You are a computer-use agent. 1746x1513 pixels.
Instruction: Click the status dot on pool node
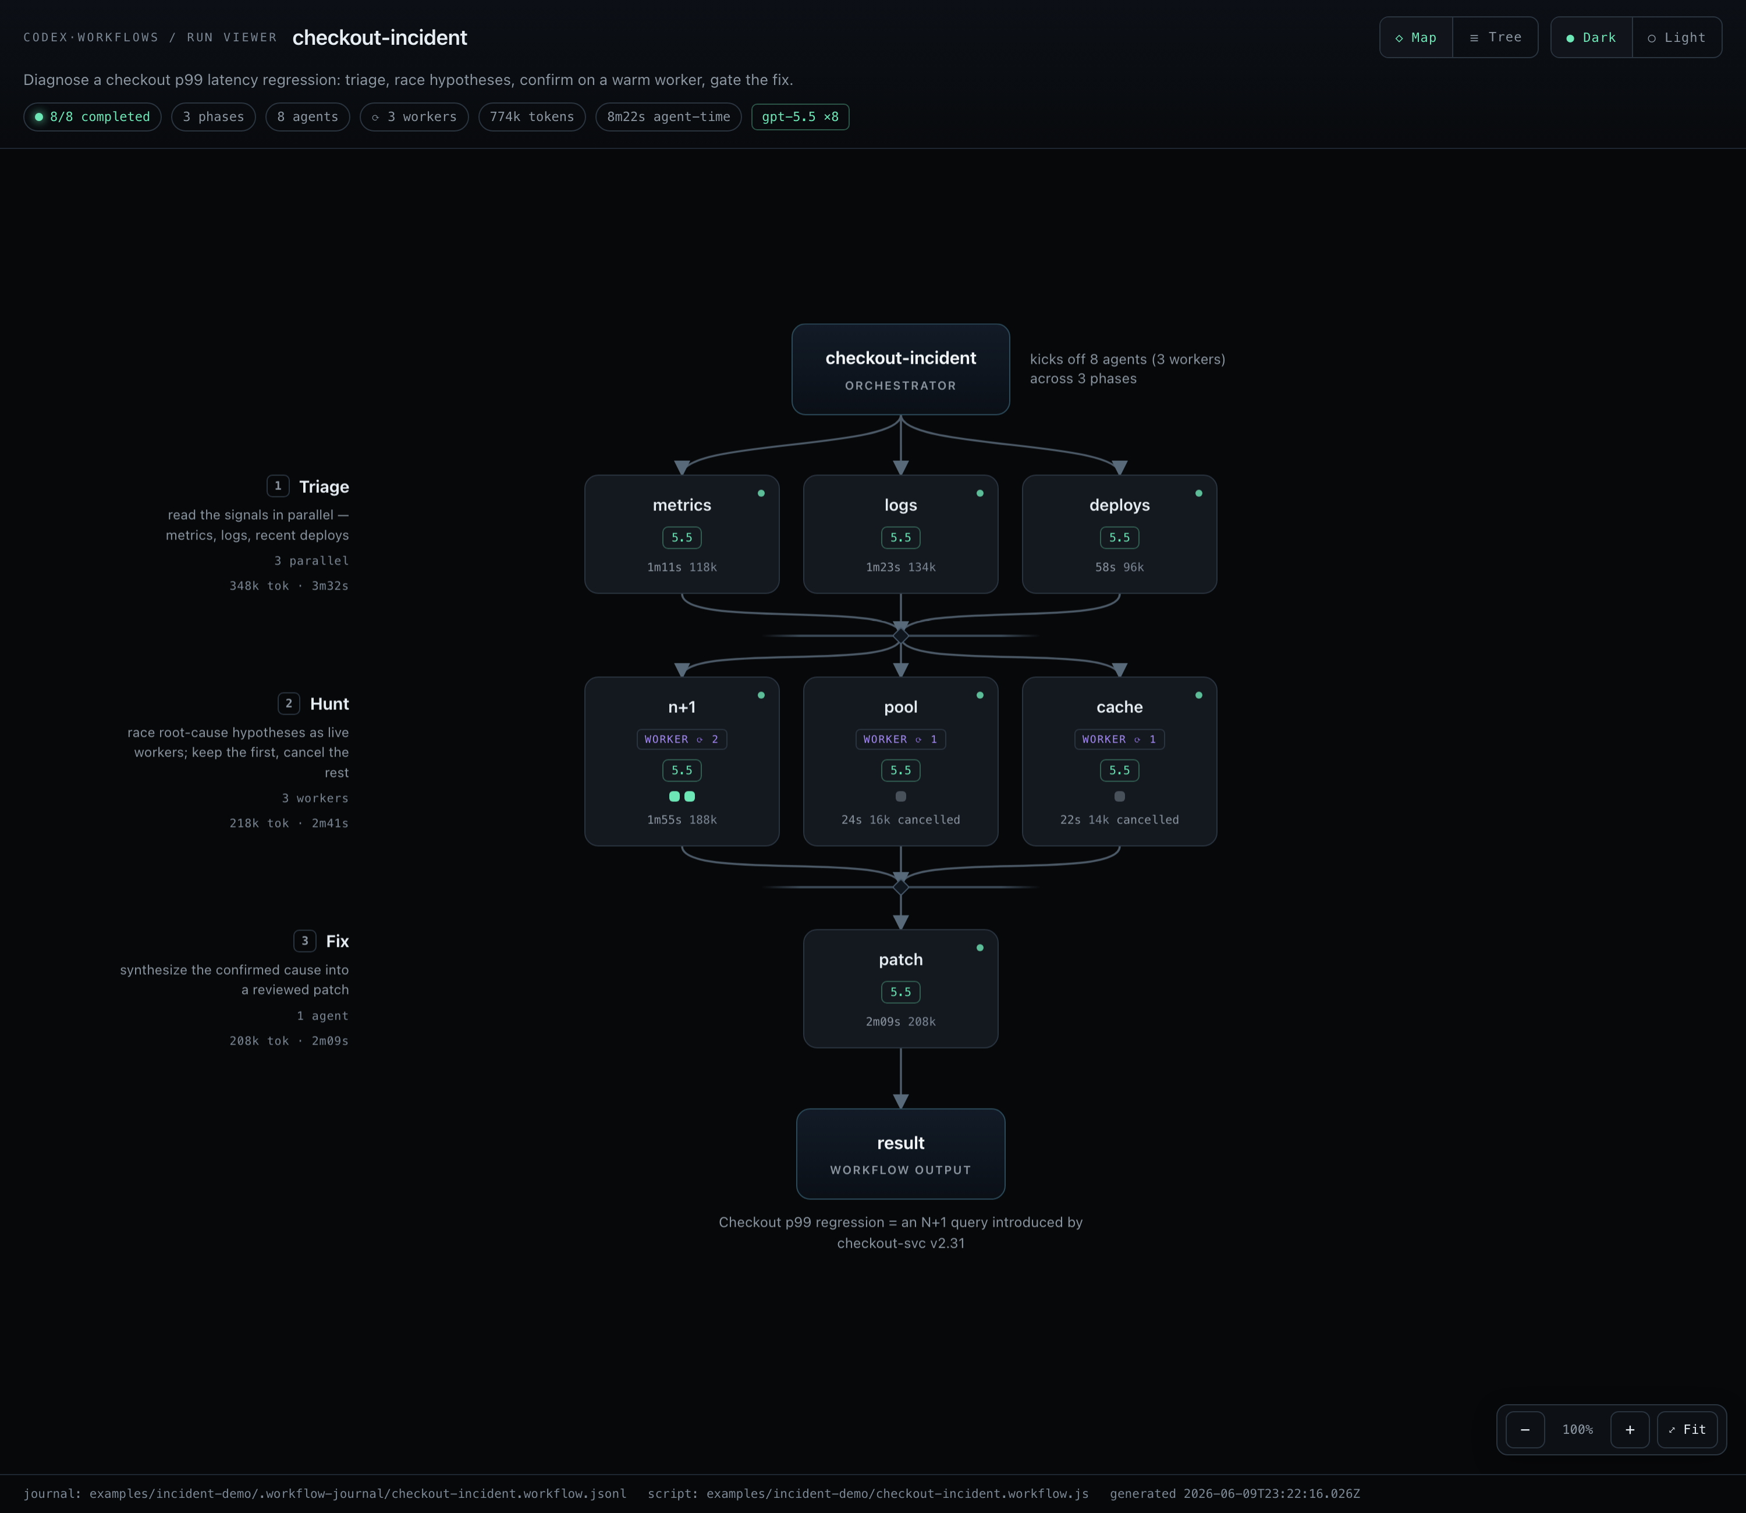[x=980, y=695]
